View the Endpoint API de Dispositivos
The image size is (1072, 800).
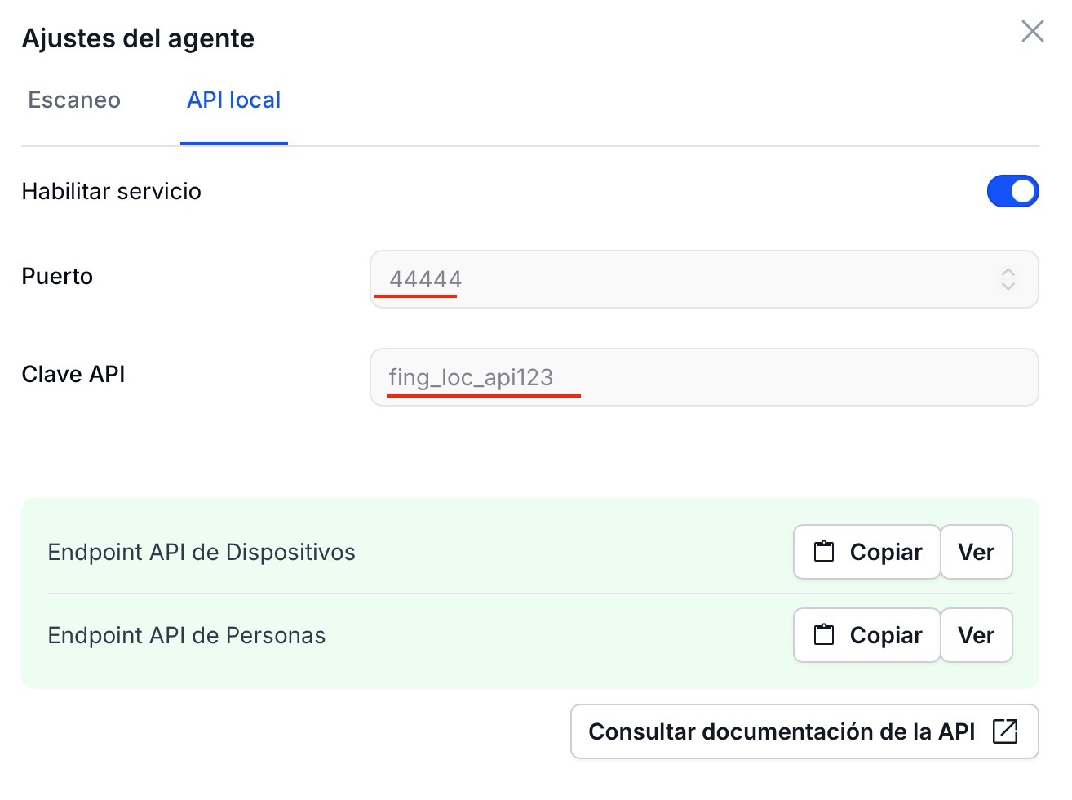(977, 552)
